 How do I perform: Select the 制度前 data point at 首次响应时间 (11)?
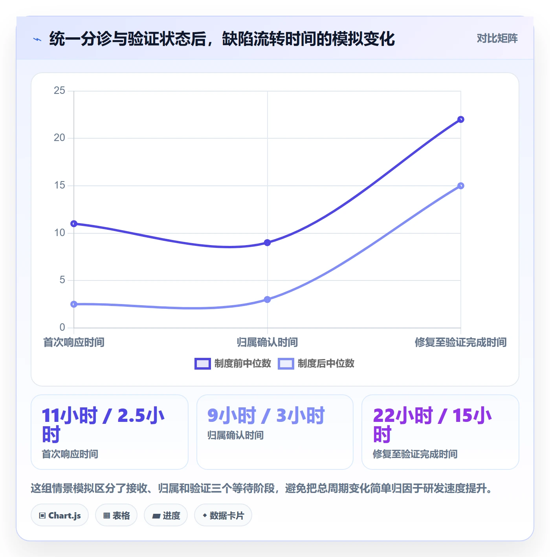pyautogui.click(x=74, y=224)
